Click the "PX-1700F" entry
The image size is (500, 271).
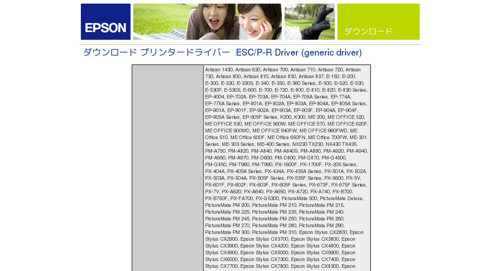click(x=311, y=164)
